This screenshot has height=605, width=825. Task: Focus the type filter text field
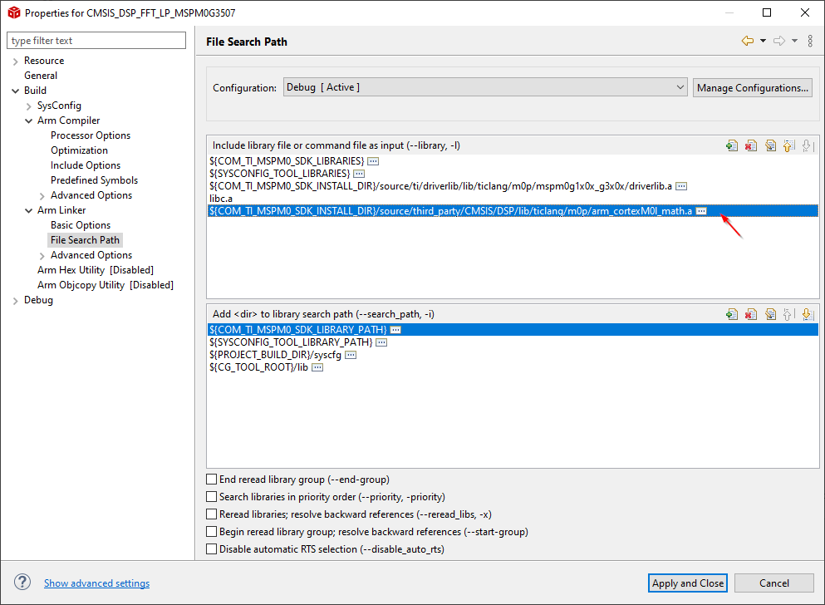tap(96, 41)
